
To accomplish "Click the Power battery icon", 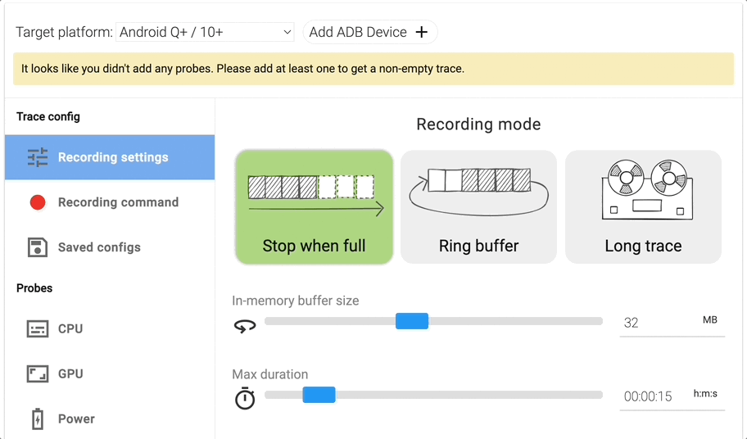I will click(38, 419).
